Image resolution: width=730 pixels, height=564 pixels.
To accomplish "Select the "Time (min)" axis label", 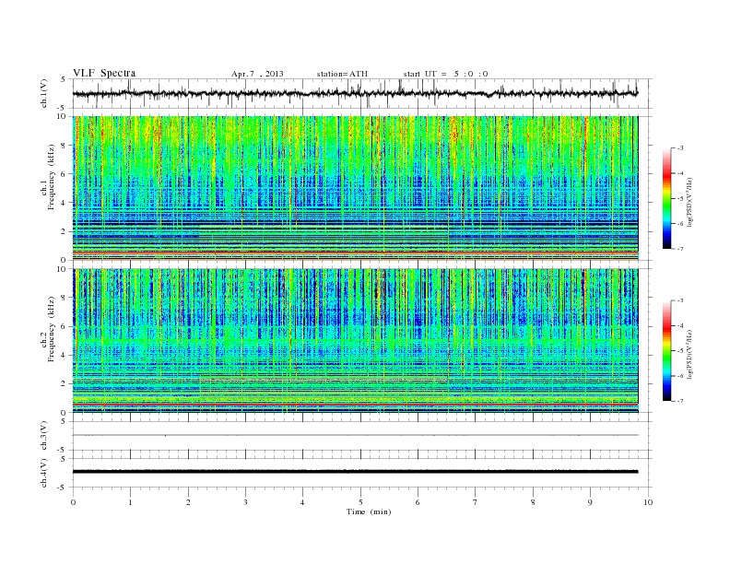I will pos(369,511).
